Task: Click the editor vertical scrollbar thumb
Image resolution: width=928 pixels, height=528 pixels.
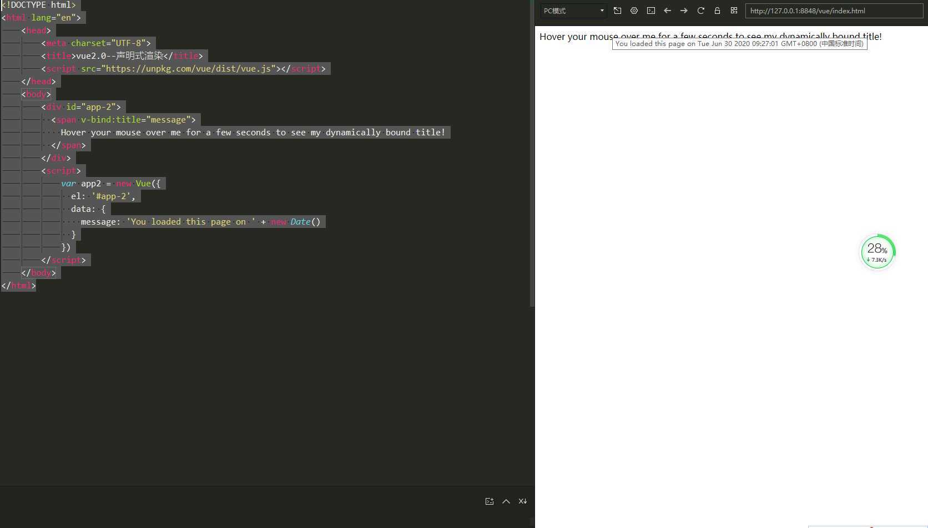Action: [532, 153]
